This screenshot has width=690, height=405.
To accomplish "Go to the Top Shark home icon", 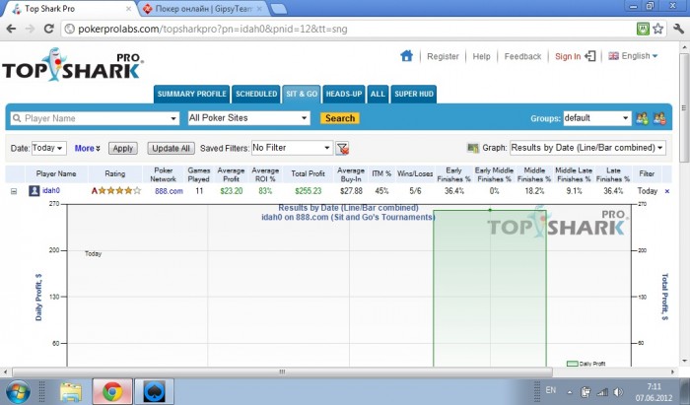I will (x=406, y=56).
